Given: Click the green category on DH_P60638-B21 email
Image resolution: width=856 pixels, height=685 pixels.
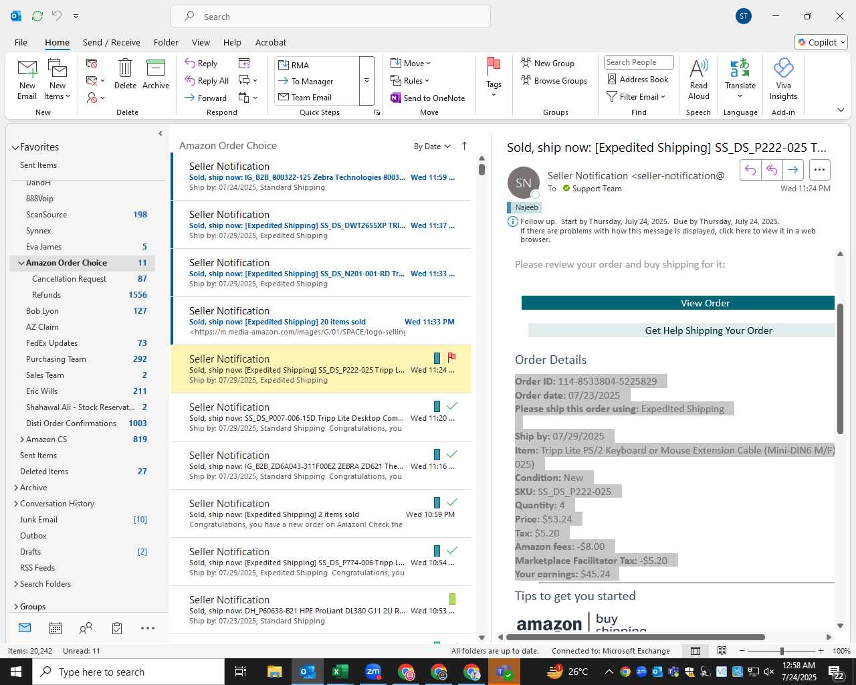Looking at the screenshot, I should [x=453, y=599].
